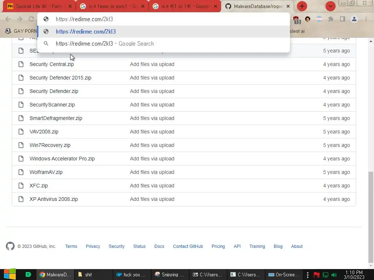Open the Contact GitHub footer link
Viewport: 374px width, 280px height.
pyautogui.click(x=188, y=246)
